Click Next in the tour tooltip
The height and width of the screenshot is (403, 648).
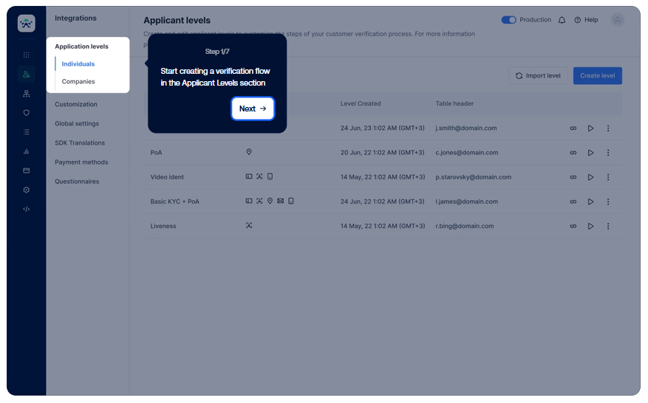pyautogui.click(x=253, y=108)
